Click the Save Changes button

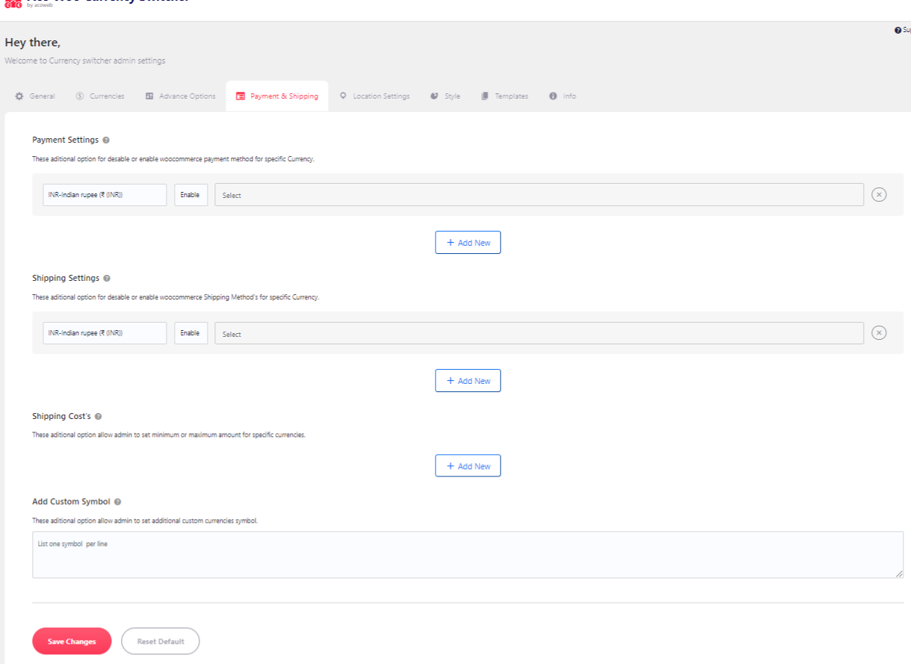72,642
